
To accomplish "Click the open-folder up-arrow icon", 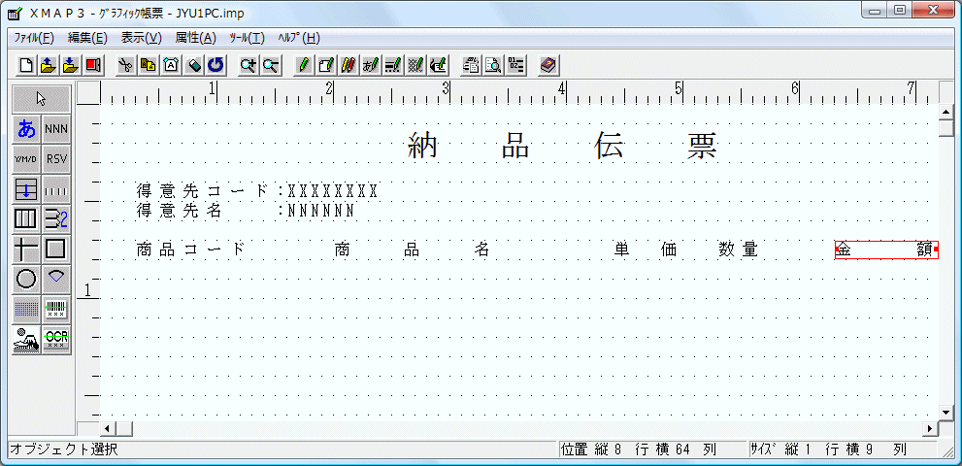I will (49, 64).
